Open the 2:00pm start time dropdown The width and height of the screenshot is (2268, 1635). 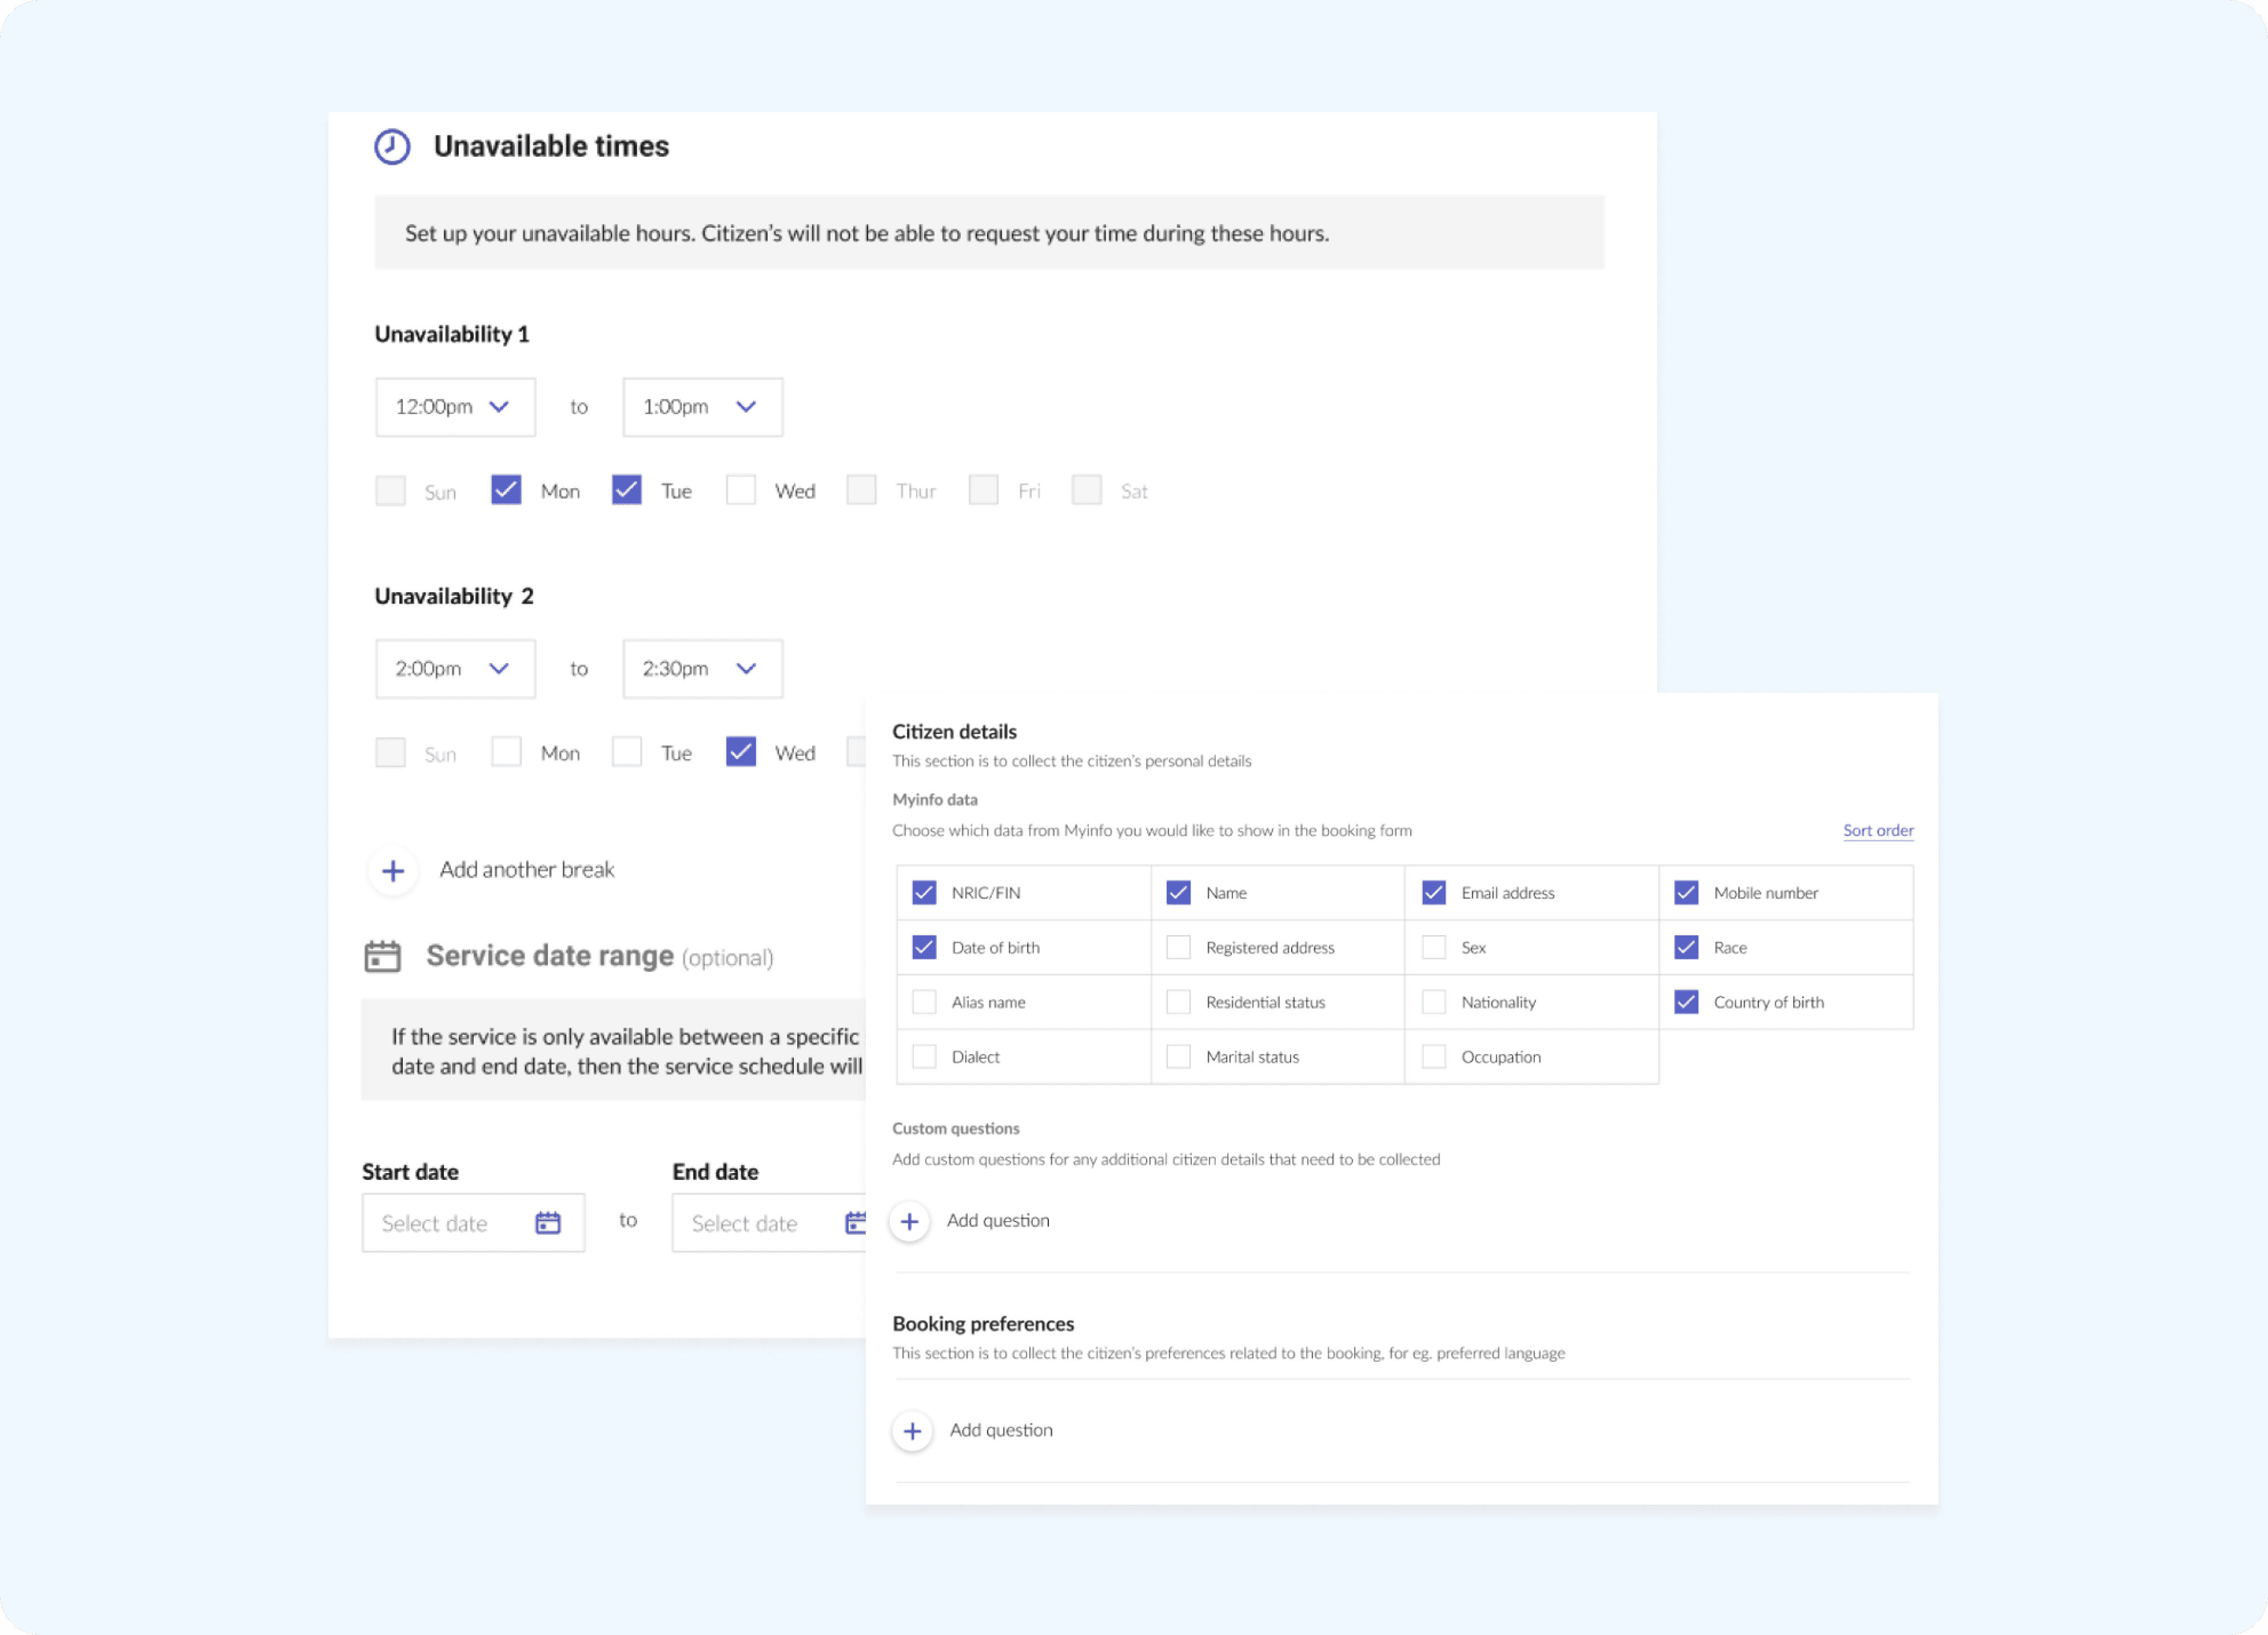(x=455, y=669)
